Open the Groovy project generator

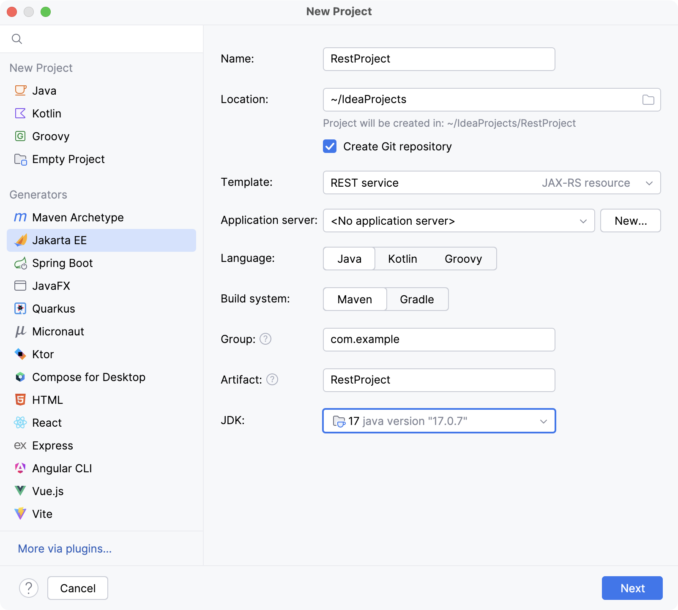pyautogui.click(x=50, y=136)
